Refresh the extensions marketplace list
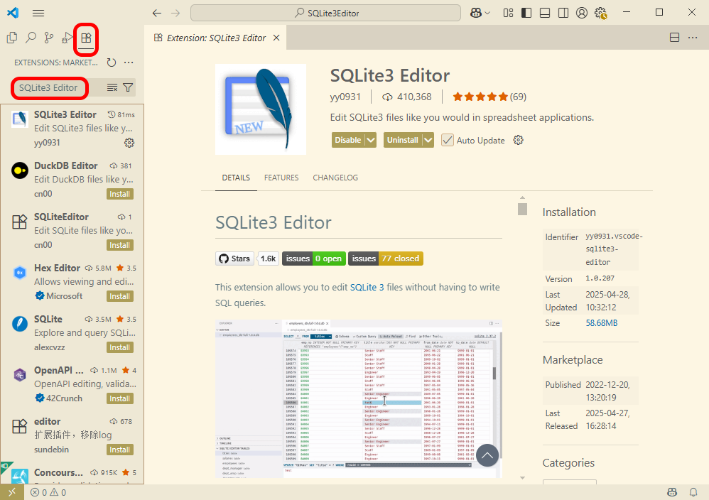The height and width of the screenshot is (500, 709). [x=112, y=62]
